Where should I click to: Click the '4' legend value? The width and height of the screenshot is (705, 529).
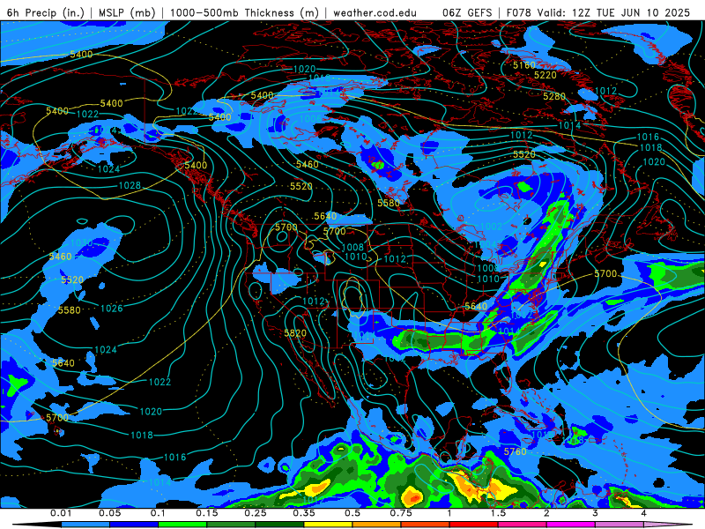[644, 513]
